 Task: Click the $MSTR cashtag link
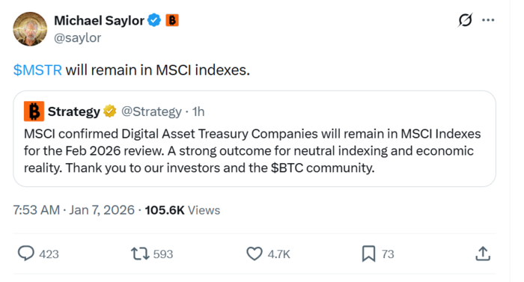(37, 70)
